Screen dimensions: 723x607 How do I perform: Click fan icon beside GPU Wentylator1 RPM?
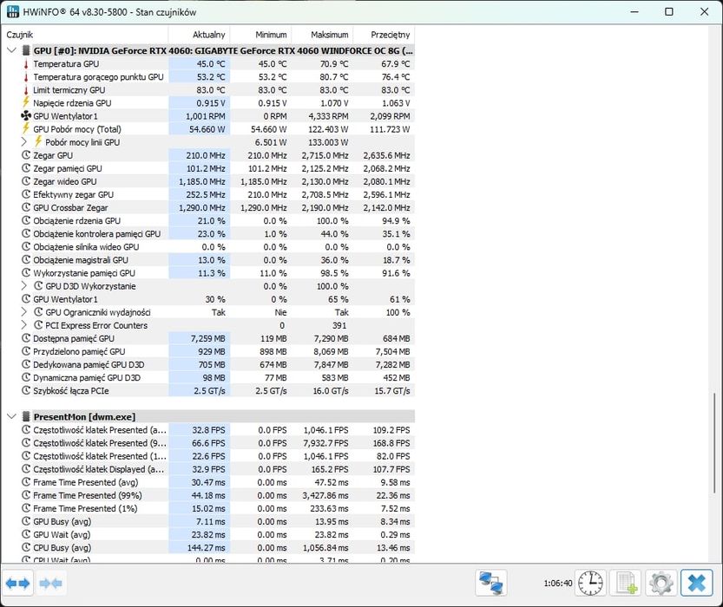coord(26,116)
